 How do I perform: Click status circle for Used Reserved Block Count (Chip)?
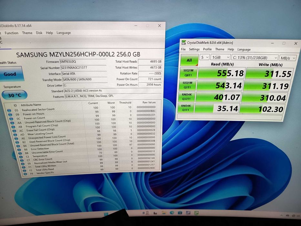click(x=17, y=142)
